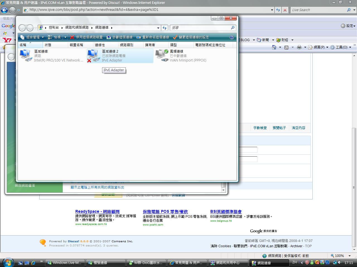
Task: Open the Google toolbar 設定 dropdown
Action: coord(348,26)
